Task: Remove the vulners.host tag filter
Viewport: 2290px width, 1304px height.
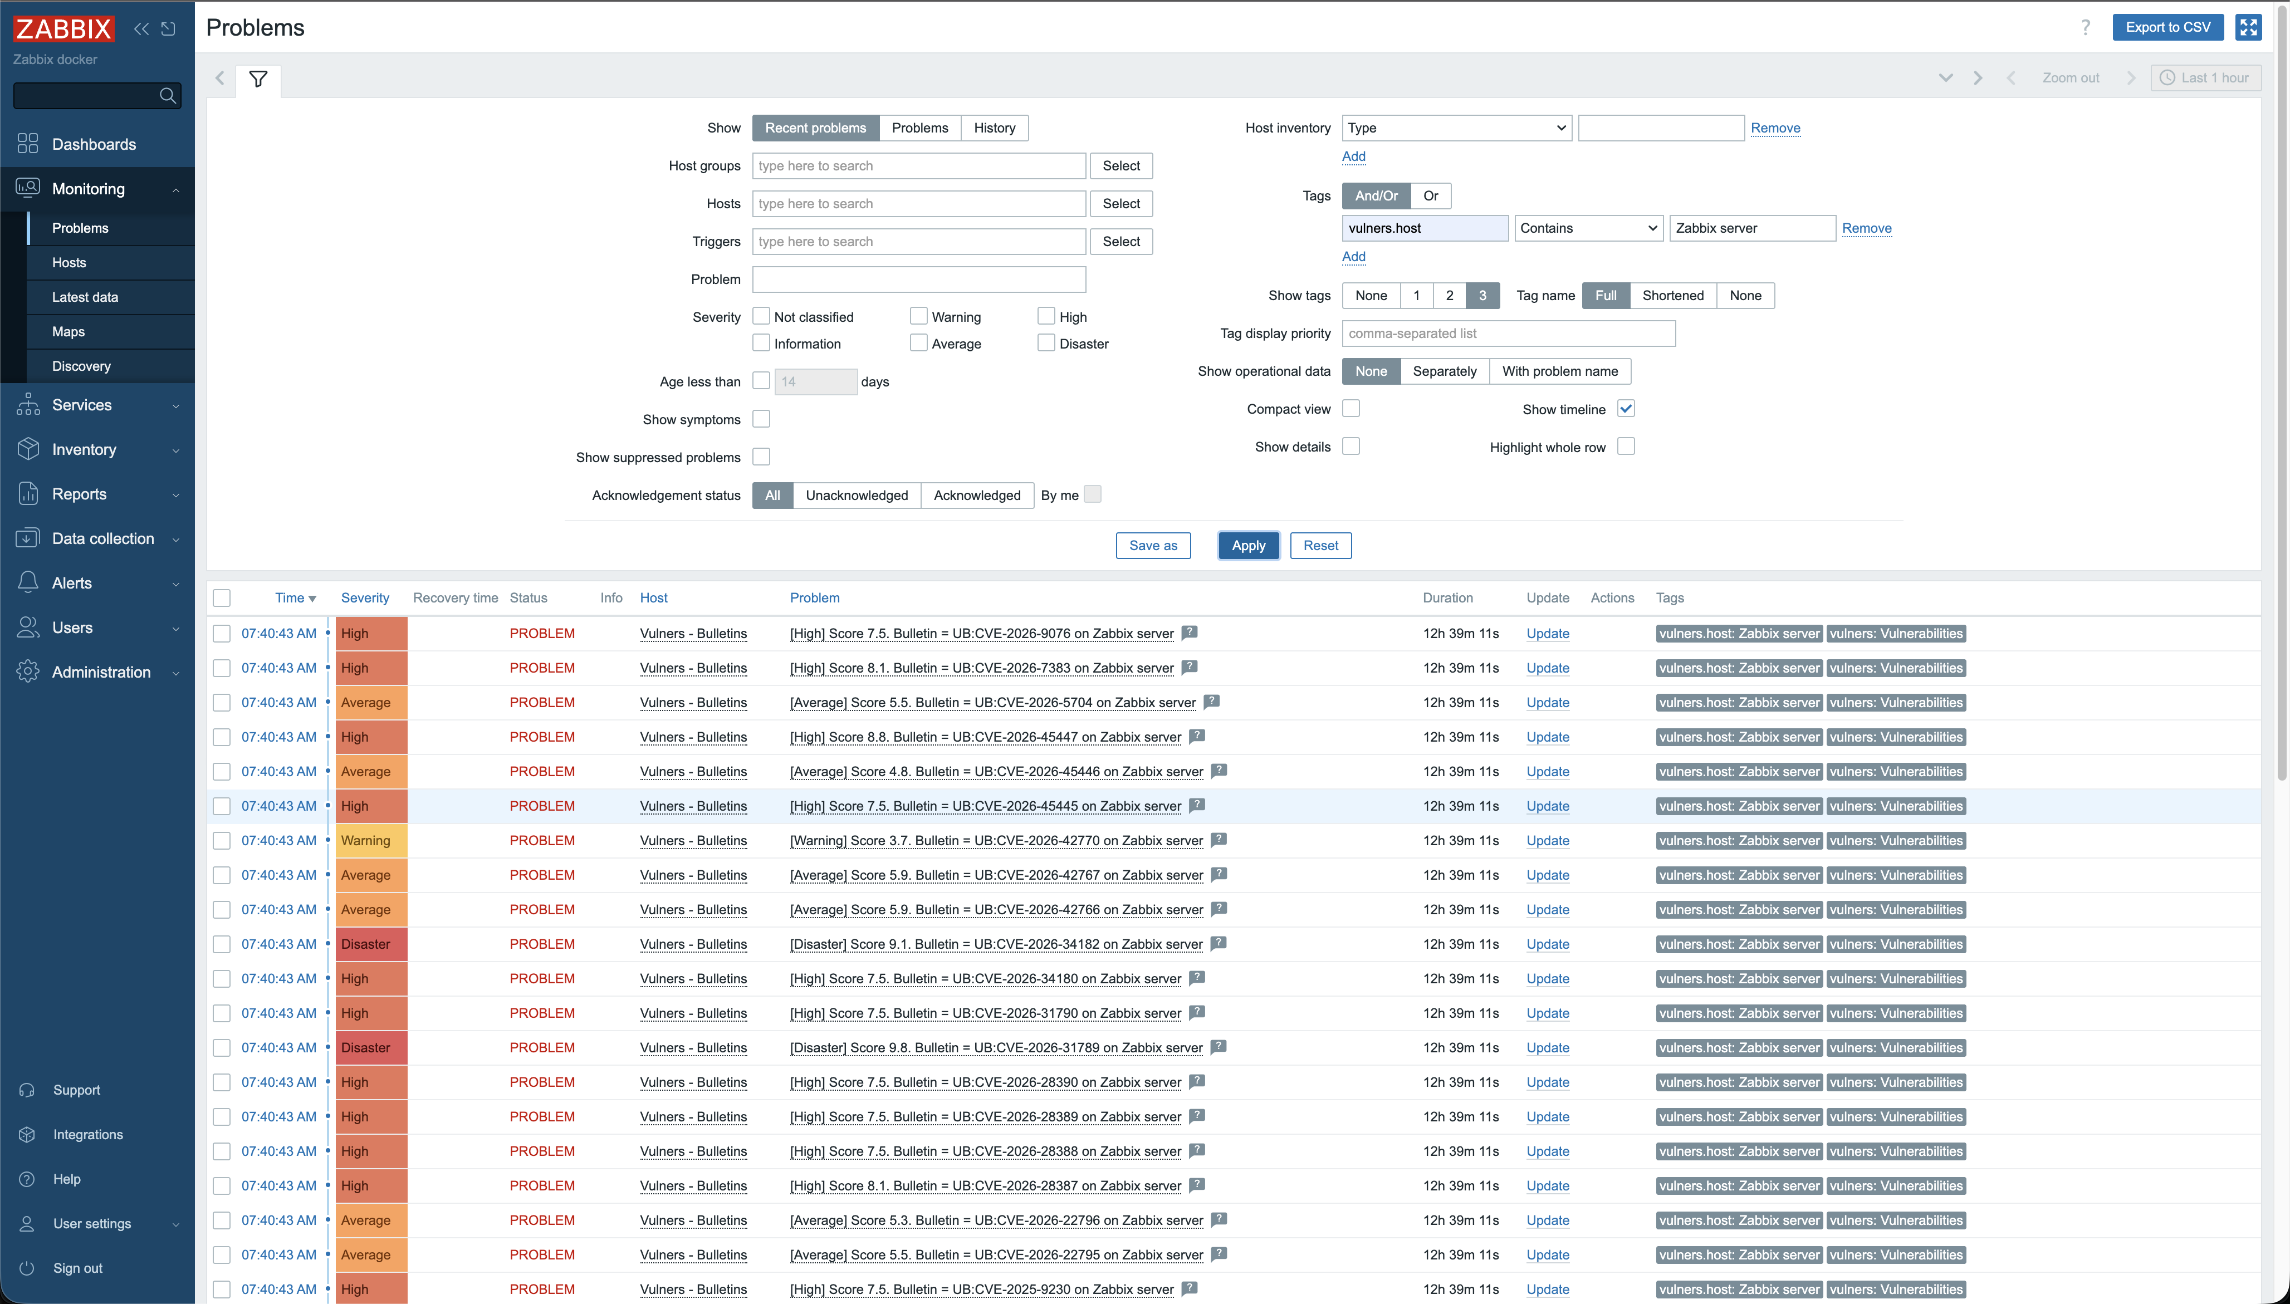Action: (1866, 228)
